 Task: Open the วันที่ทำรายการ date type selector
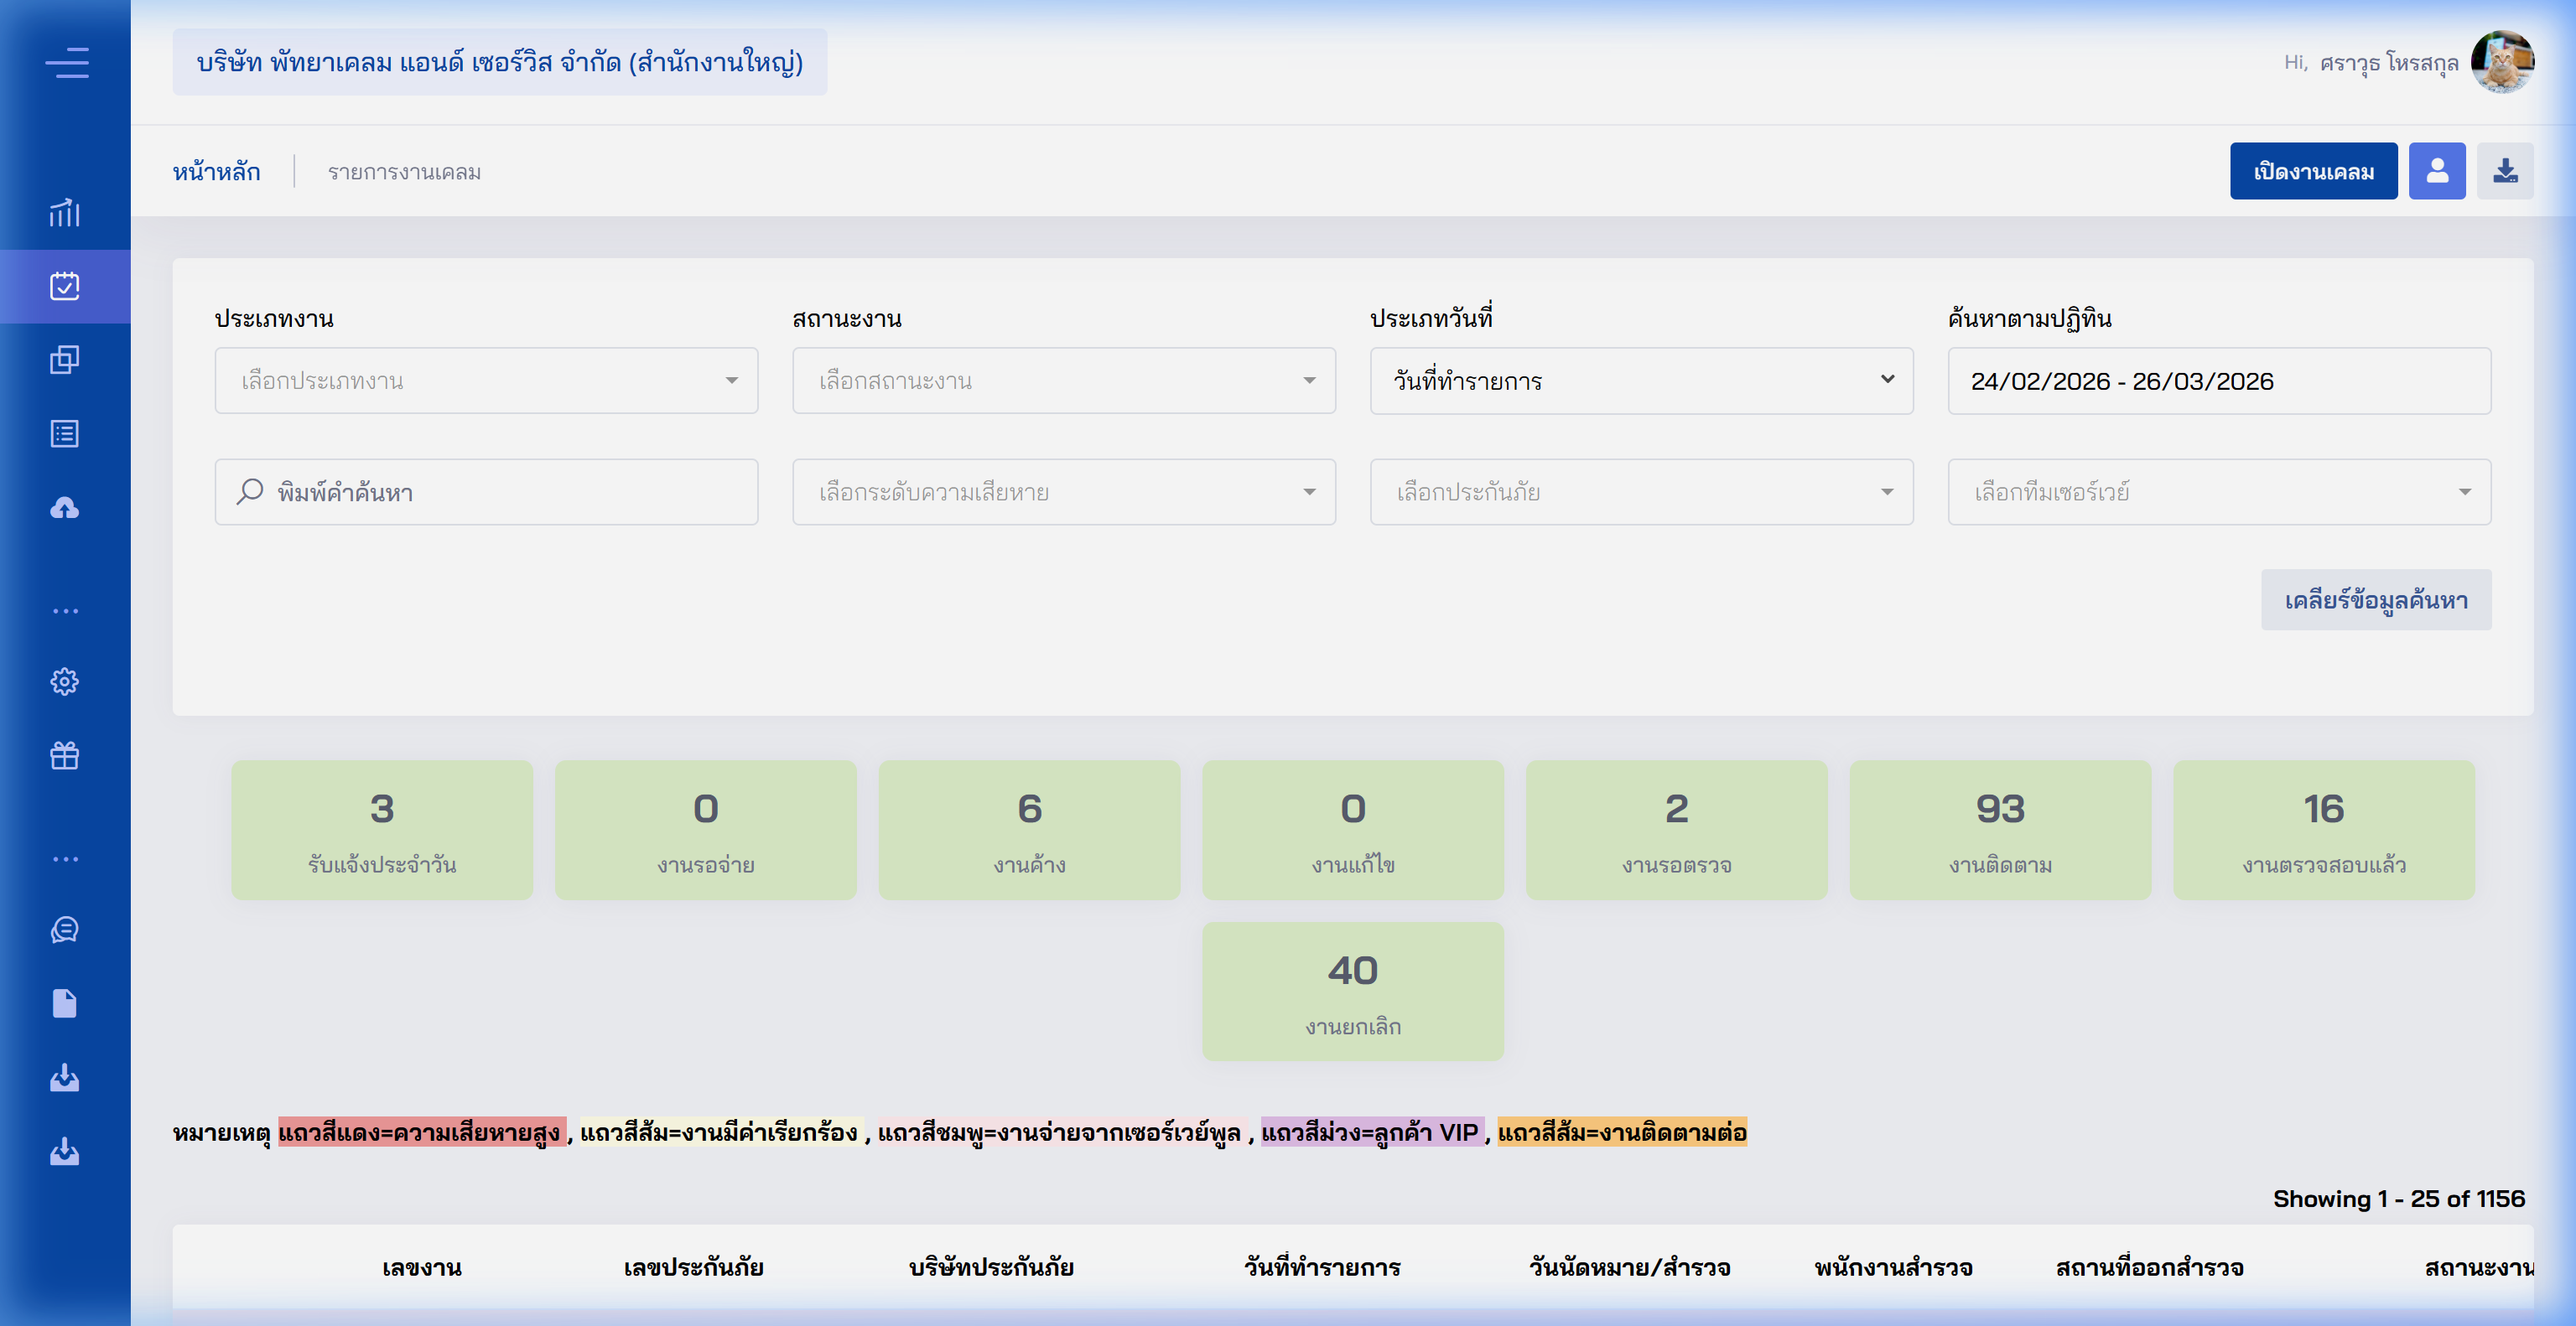tap(1640, 380)
